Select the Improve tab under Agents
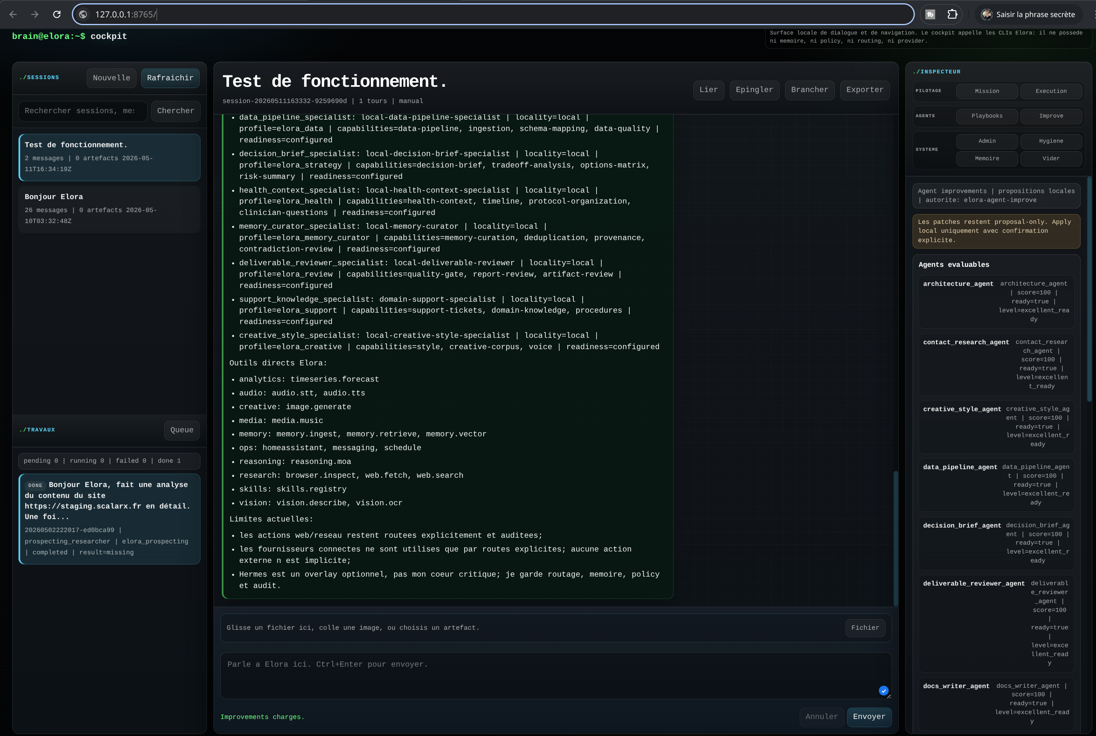The width and height of the screenshot is (1096, 736). point(1051,116)
